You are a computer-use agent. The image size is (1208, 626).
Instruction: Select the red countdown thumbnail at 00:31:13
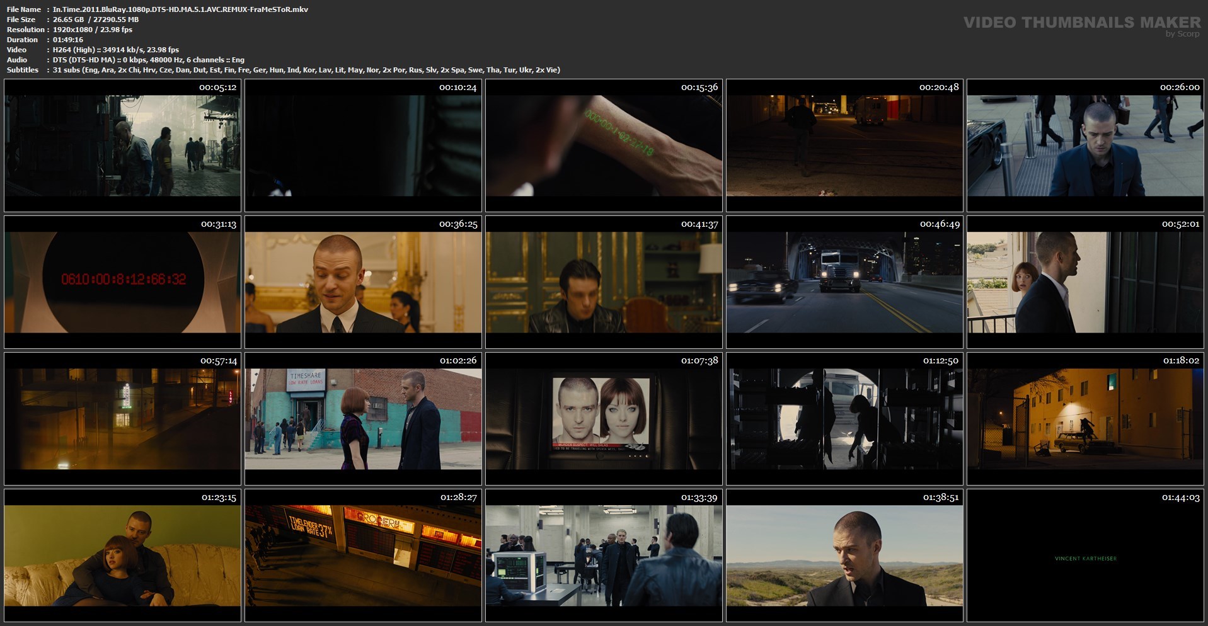click(122, 282)
